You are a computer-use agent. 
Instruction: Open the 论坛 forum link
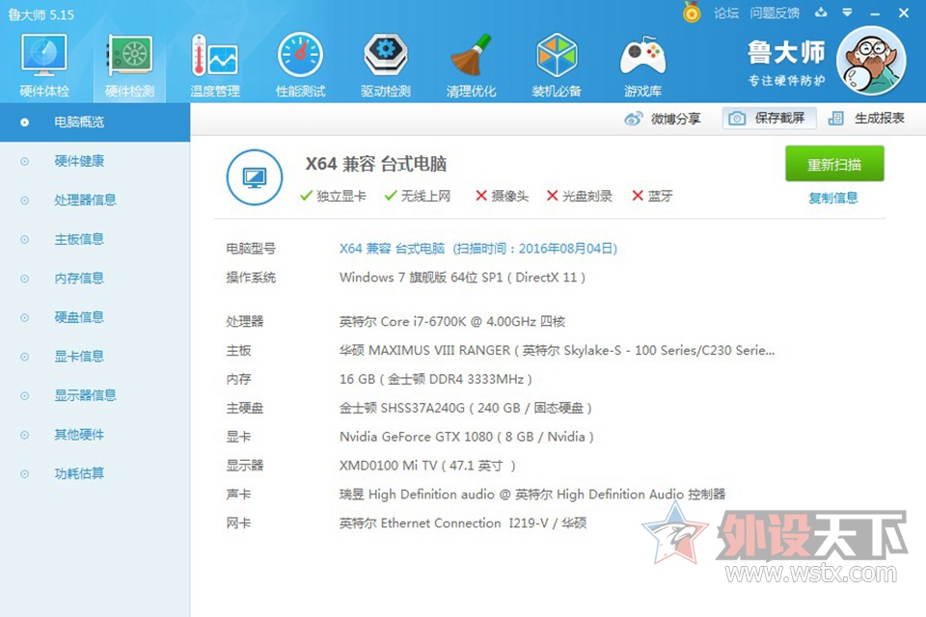pyautogui.click(x=725, y=13)
